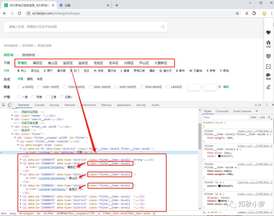Click the 客服 chat sidebar icon
This screenshot has height=216, width=274.
click(268, 76)
